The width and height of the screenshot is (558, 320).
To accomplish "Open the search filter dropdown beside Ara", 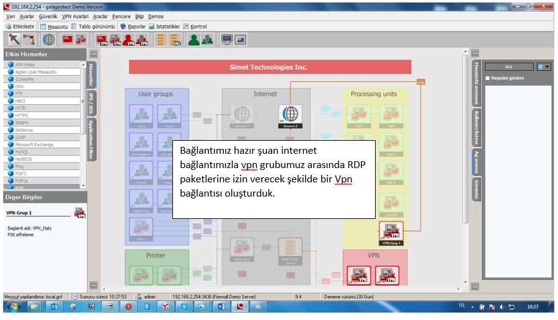I will pyautogui.click(x=543, y=66).
